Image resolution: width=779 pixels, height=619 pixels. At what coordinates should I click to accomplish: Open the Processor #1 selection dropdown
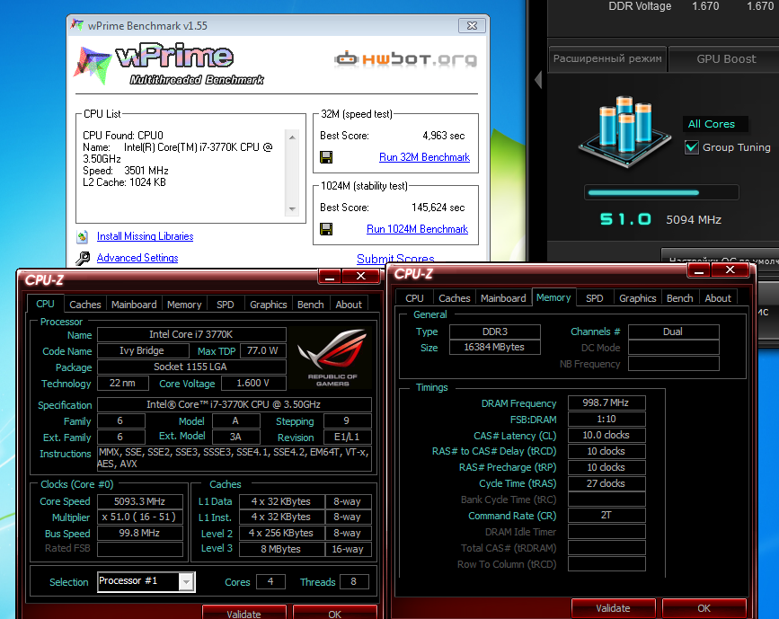click(186, 582)
